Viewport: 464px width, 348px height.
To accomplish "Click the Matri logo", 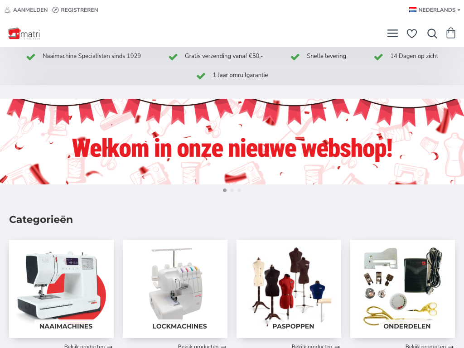I will point(24,34).
